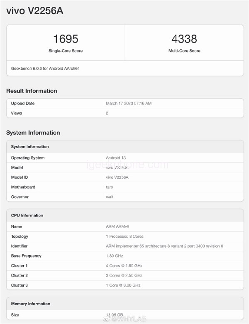Click the multi-core score 4338
This screenshot has width=249, height=324.
(184, 39)
